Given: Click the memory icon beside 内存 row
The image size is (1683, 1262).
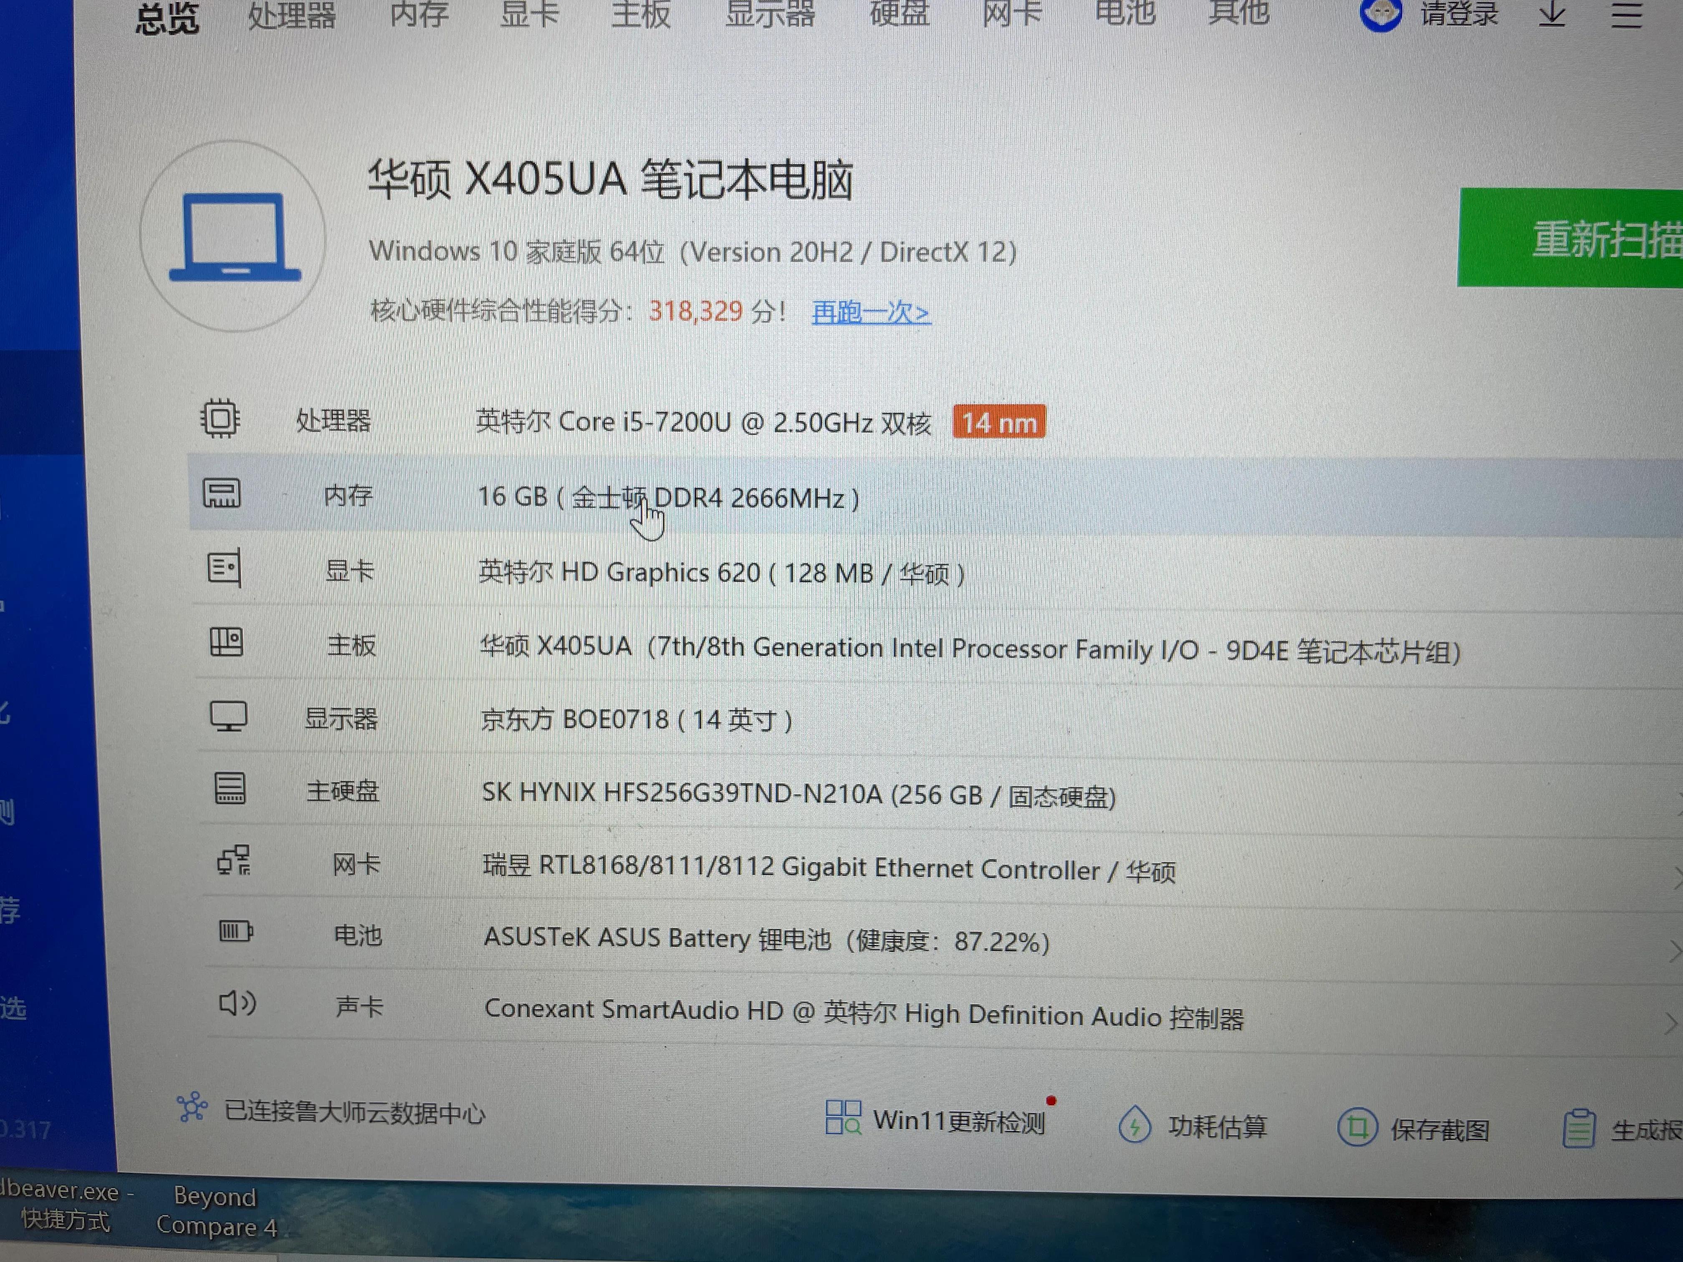Looking at the screenshot, I should coord(222,494).
